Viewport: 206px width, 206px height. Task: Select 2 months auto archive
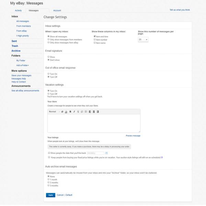click(48, 182)
